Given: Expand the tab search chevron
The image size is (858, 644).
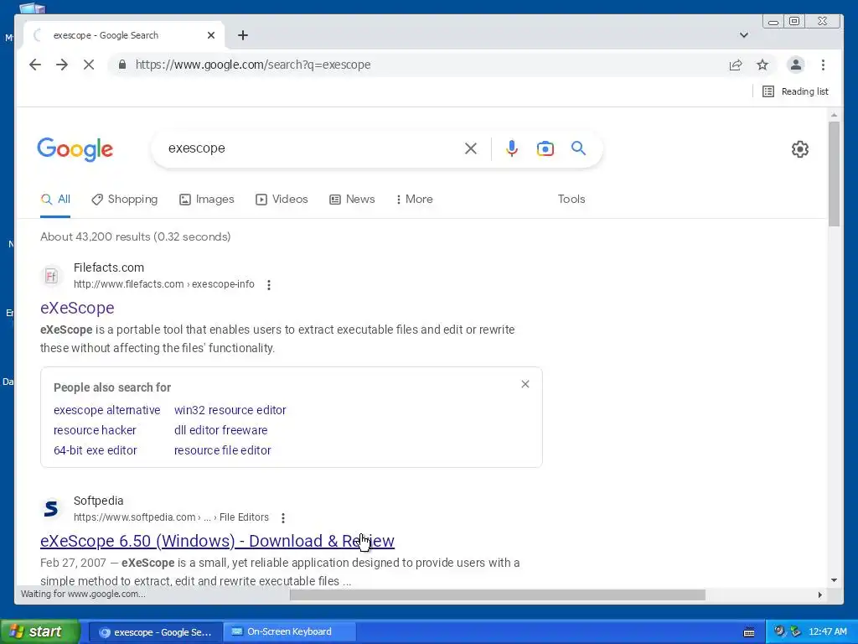Looking at the screenshot, I should tap(744, 35).
